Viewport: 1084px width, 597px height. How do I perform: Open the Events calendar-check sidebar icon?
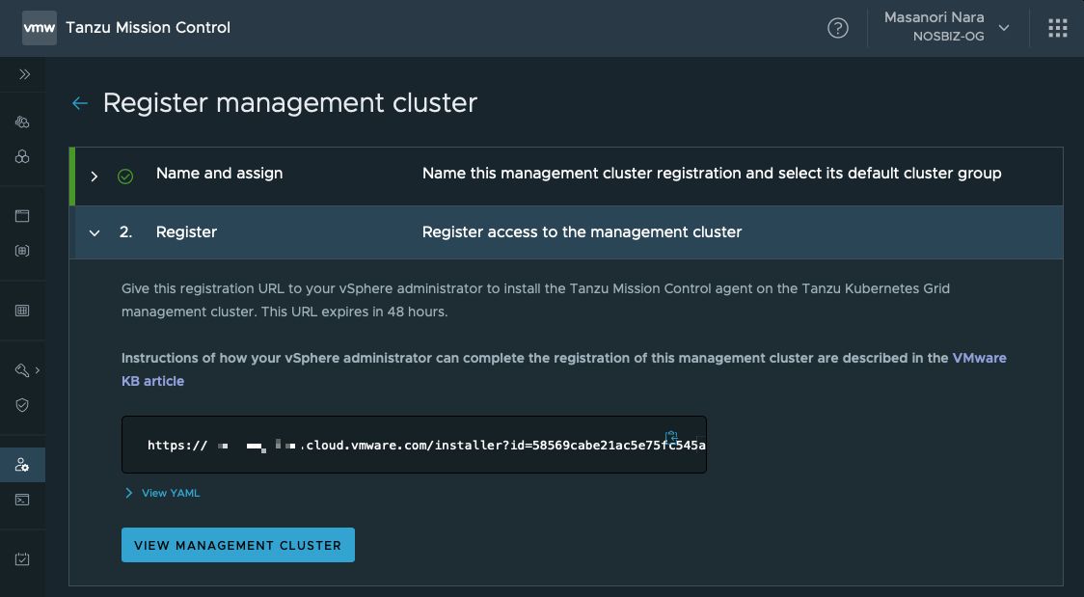click(22, 559)
